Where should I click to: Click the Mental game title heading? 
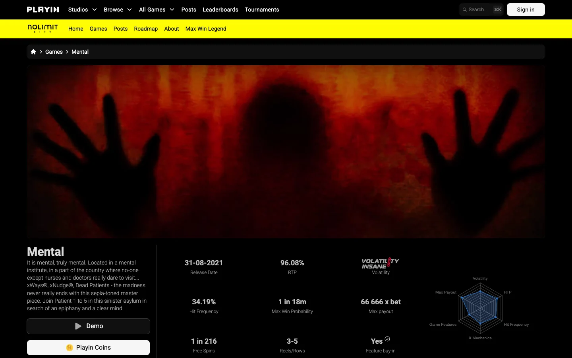click(x=46, y=251)
